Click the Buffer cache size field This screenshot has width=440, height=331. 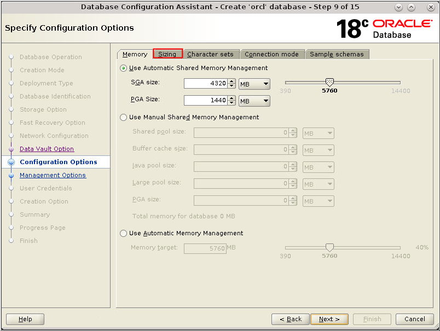tap(241, 150)
